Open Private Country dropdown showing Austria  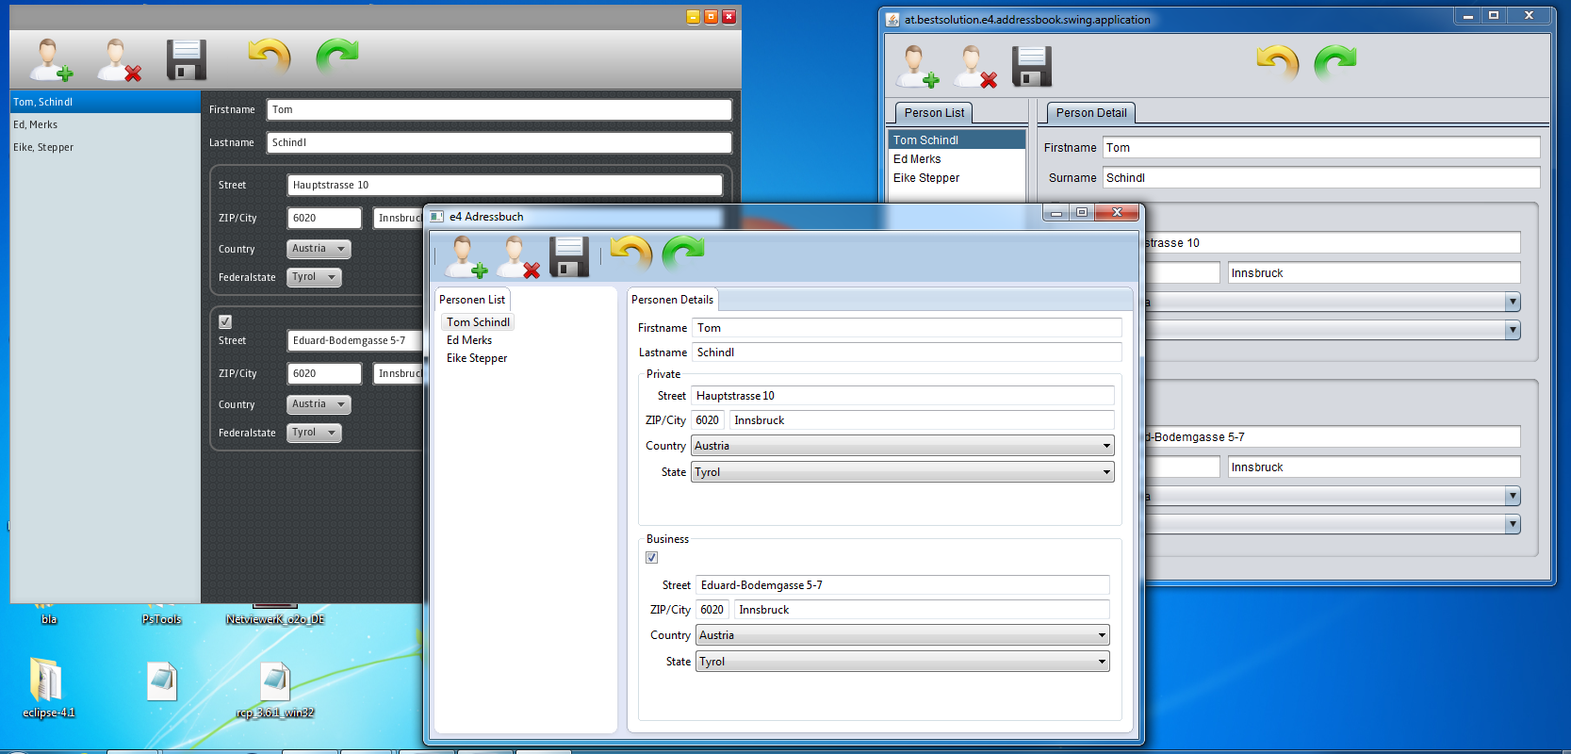pos(903,446)
